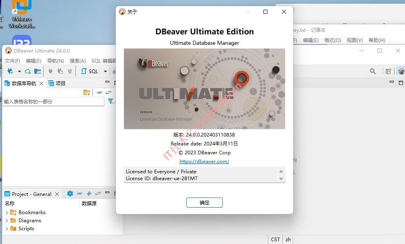Minimize the editor area panel on right
405x244 pixels.
point(392,82)
